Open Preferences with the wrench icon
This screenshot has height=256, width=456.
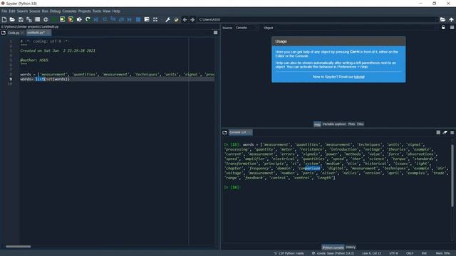coord(167,19)
